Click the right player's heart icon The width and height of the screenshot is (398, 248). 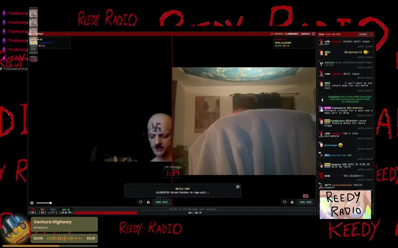(285, 202)
